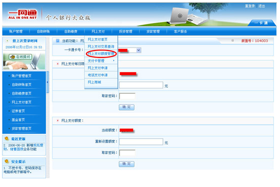Image resolution: width=280 pixels, height=187 pixels.
Task: Click the green bullet icon beside 您上次登录时间
Action: coord(7,40)
